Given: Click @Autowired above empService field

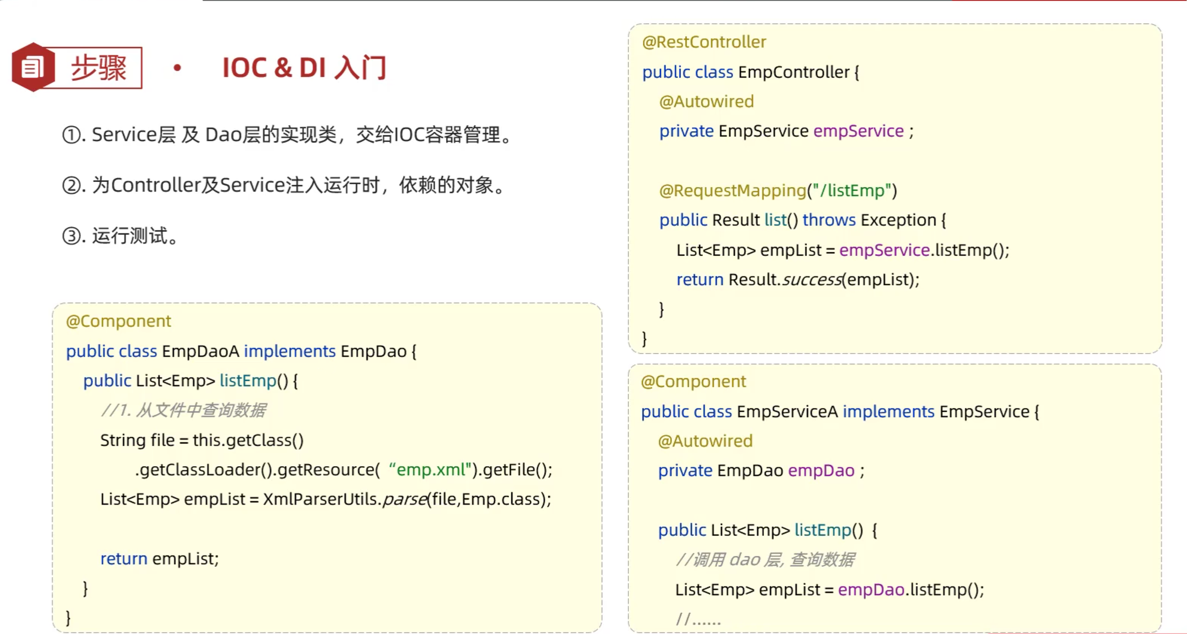Looking at the screenshot, I should tap(706, 102).
